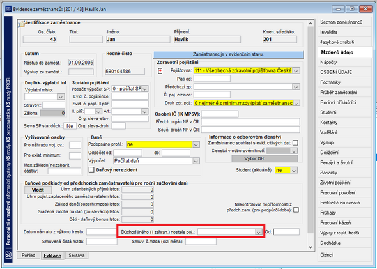The height and width of the screenshot is (269, 377).
Task: Toggle Nekontrolovat nepřítomnosti z předch.zam. checkbox
Action: coord(296,210)
